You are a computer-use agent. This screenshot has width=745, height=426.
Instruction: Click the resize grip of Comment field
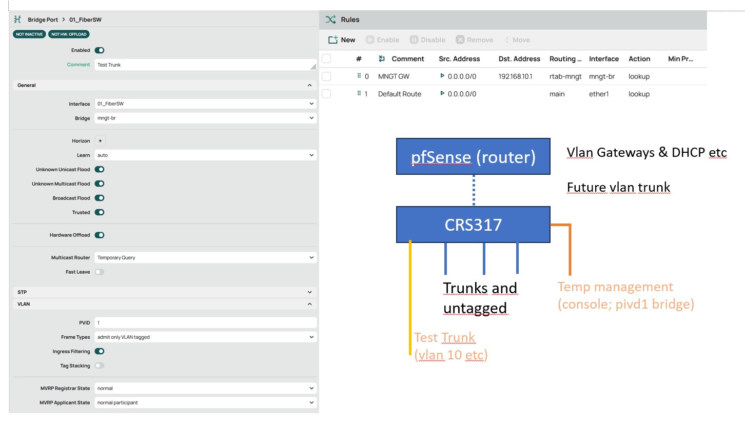coord(313,67)
